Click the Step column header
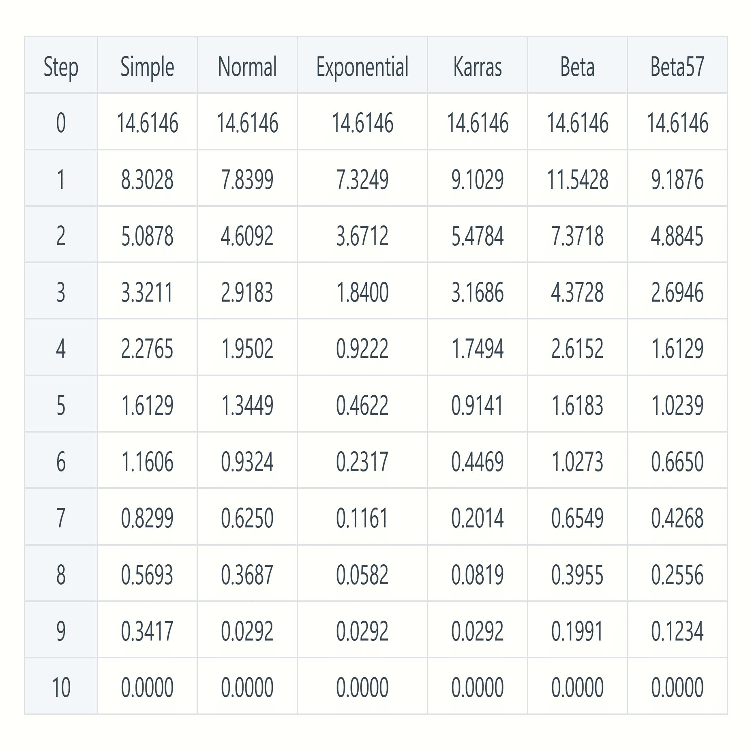The width and height of the screenshot is (752, 752). click(x=61, y=66)
